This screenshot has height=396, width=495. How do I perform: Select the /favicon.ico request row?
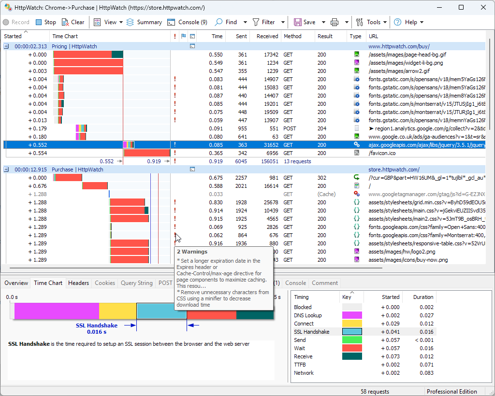(244, 153)
